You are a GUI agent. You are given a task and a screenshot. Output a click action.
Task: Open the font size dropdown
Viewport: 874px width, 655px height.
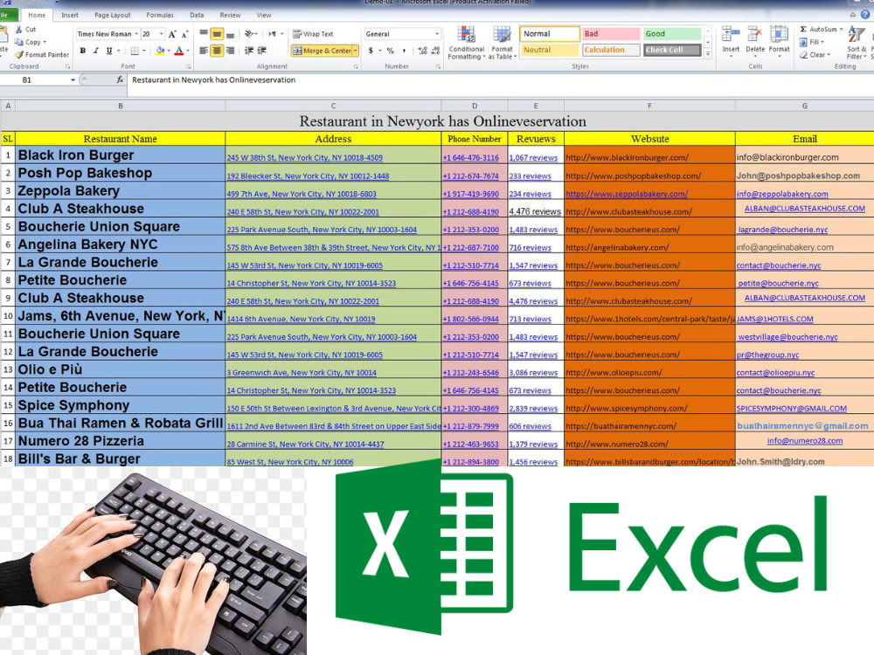162,34
